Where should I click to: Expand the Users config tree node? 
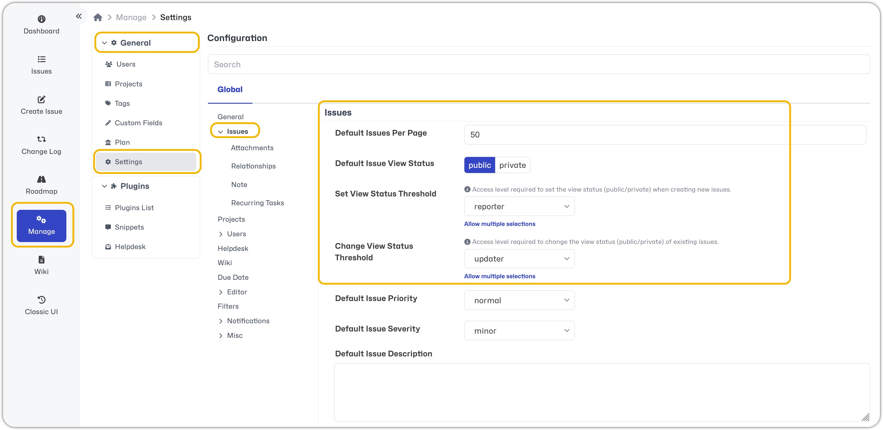pos(220,234)
